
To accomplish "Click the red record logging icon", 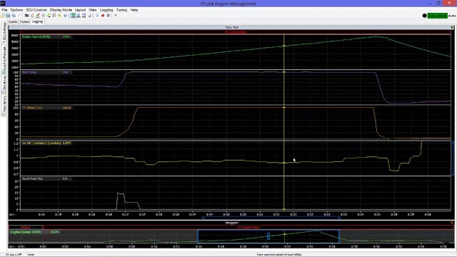I will pos(103,16).
